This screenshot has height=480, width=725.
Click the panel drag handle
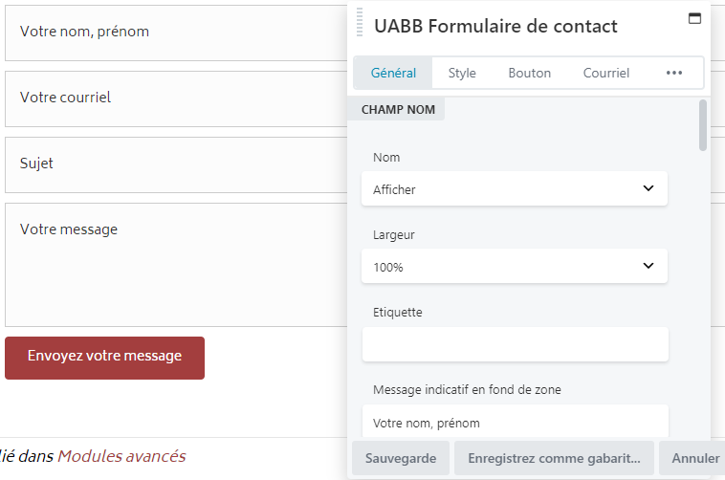pos(360,23)
